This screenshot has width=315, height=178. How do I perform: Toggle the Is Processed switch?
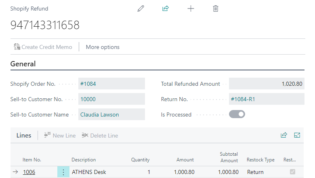coord(237,114)
